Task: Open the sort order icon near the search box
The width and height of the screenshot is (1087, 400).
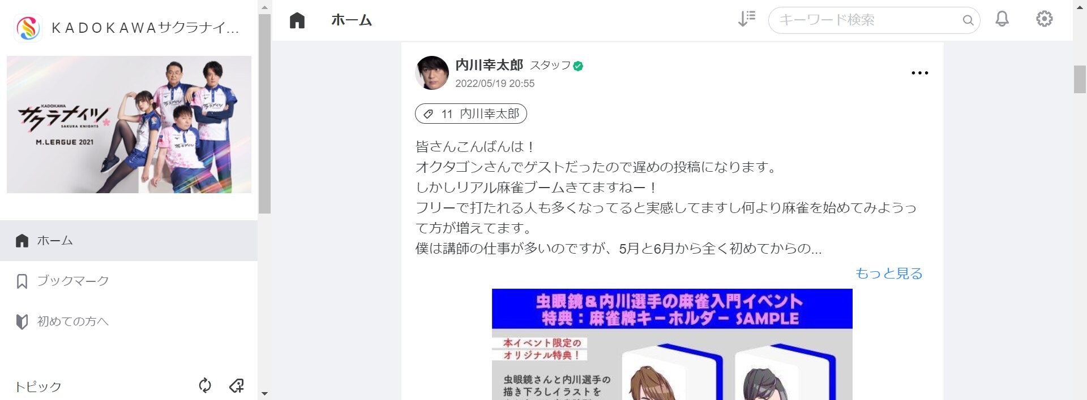Action: (747, 19)
